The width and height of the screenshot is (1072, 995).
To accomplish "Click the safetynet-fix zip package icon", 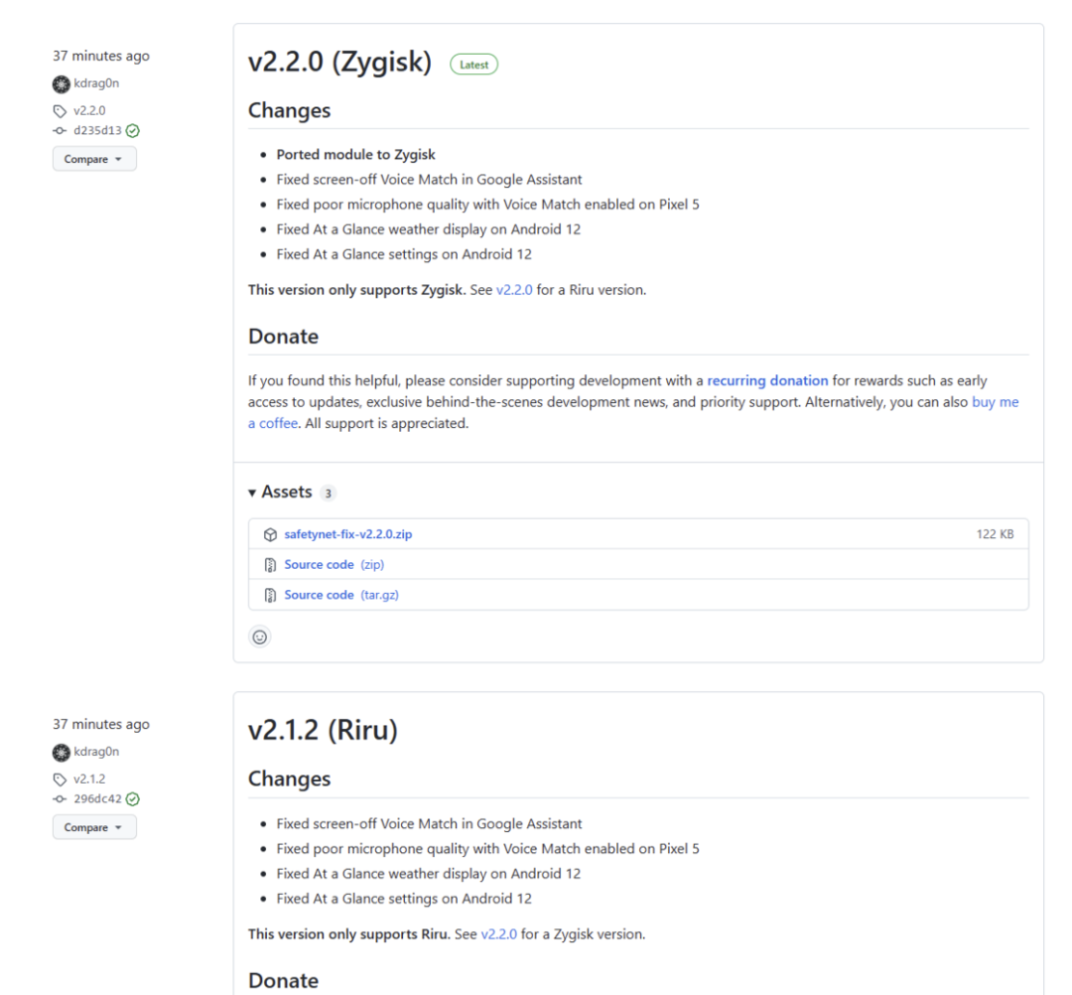I will tap(270, 534).
